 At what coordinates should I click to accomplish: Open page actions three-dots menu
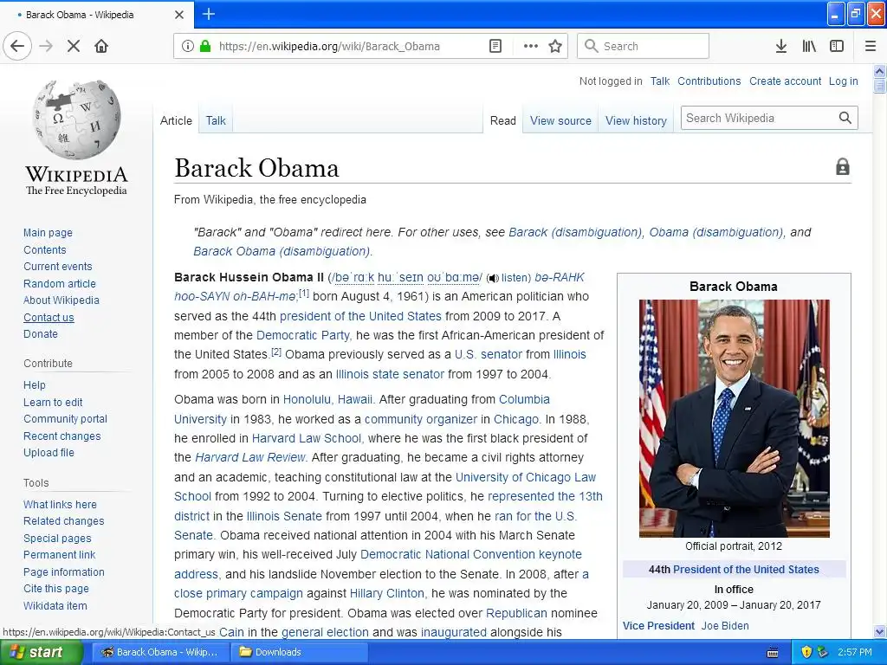pyautogui.click(x=531, y=47)
